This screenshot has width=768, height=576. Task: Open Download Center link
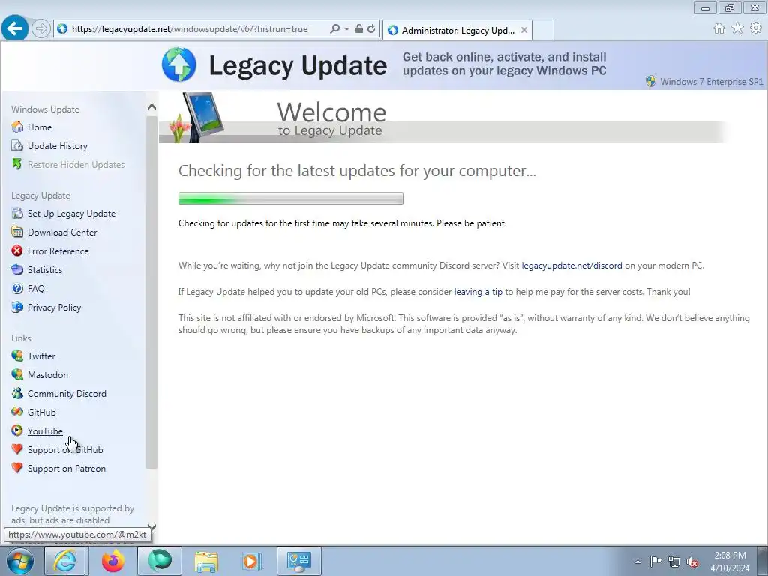click(62, 232)
